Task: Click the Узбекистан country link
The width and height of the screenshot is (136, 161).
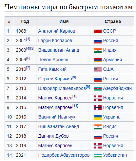Action: click(x=115, y=155)
